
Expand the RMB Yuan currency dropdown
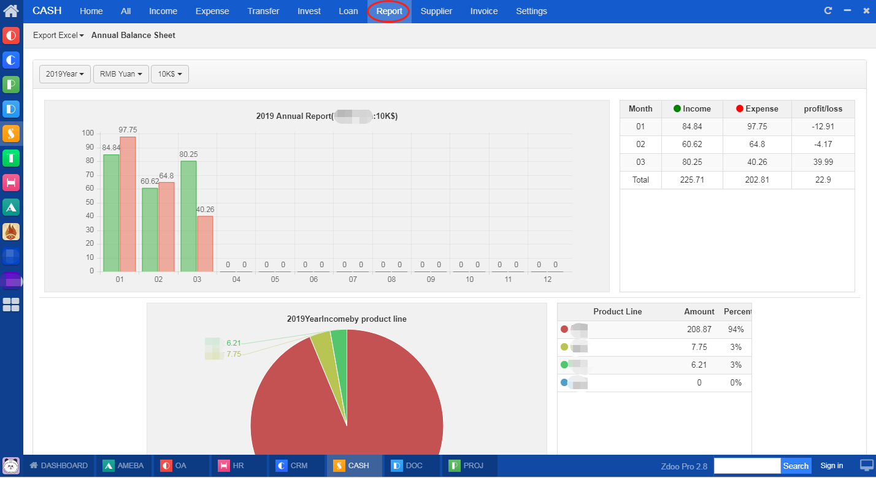point(121,74)
